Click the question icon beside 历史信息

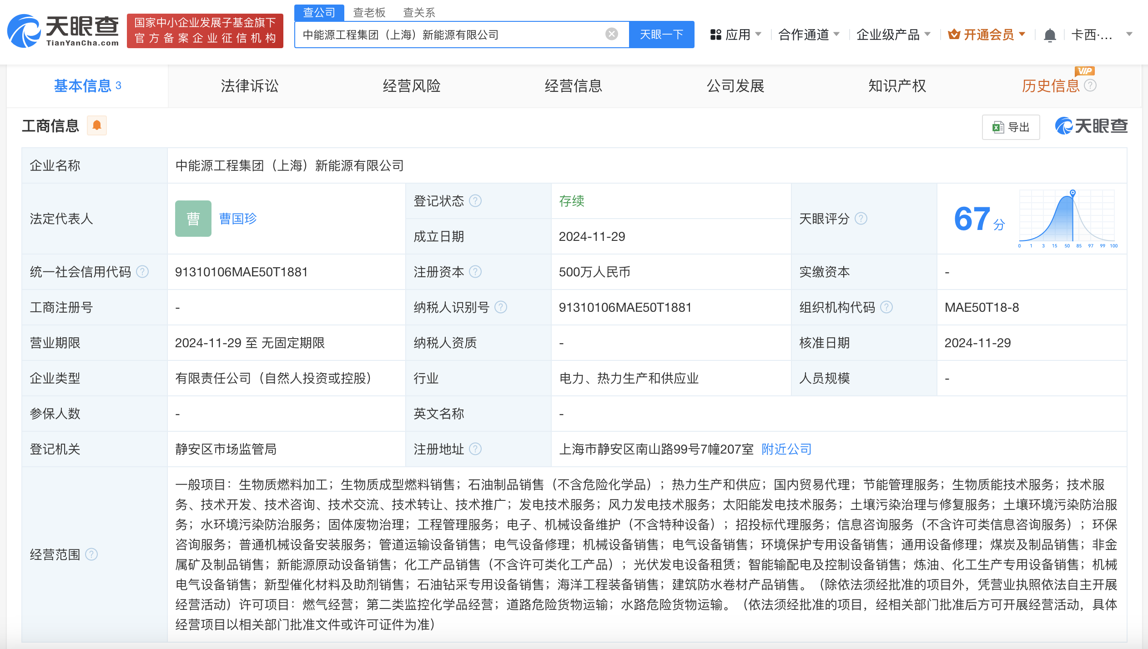[1090, 85]
